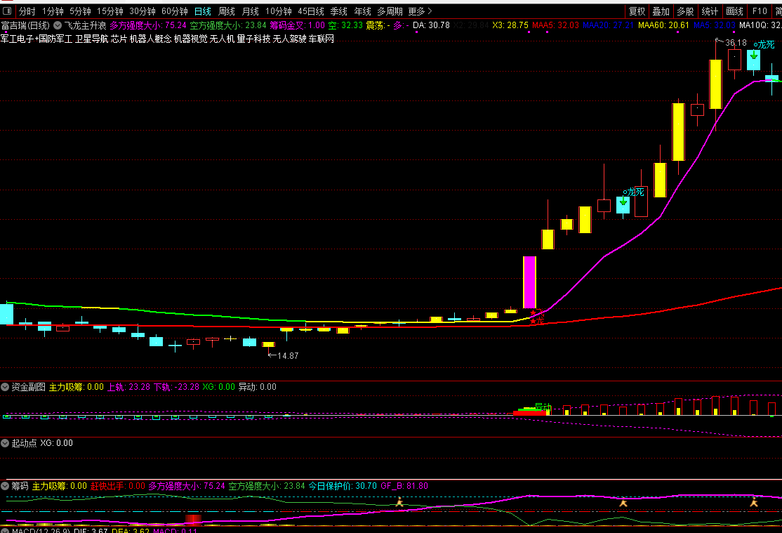The height and width of the screenshot is (533, 782).
Task: Select the 30分钟 period tab
Action: coord(143,11)
